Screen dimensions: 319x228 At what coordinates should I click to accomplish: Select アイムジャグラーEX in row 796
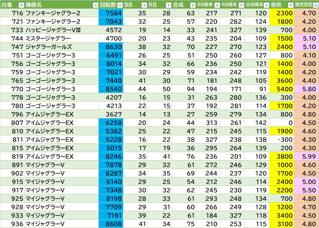click(62, 114)
